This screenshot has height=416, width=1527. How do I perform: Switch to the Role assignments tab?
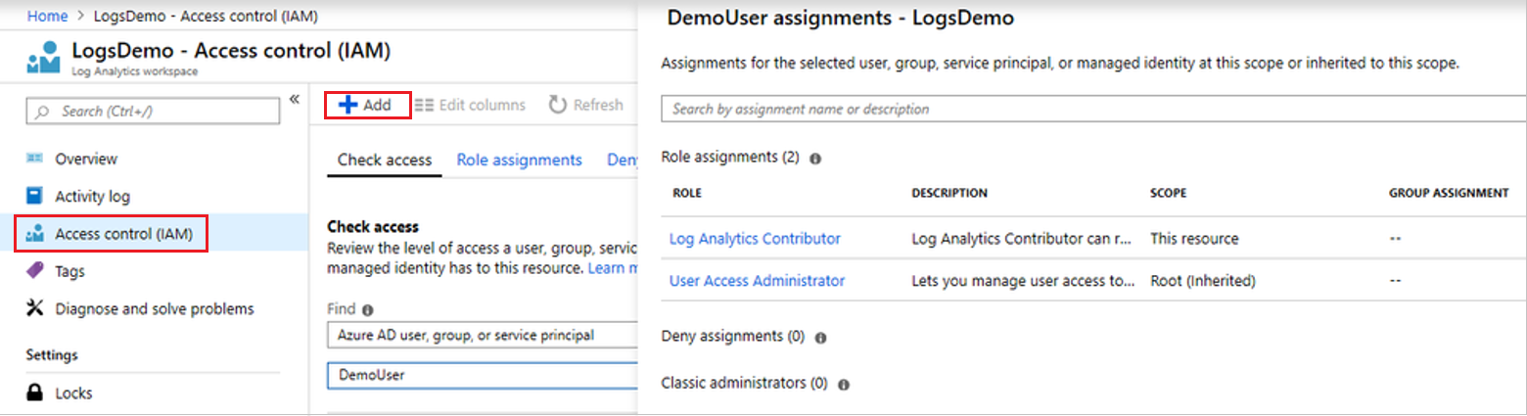519,160
